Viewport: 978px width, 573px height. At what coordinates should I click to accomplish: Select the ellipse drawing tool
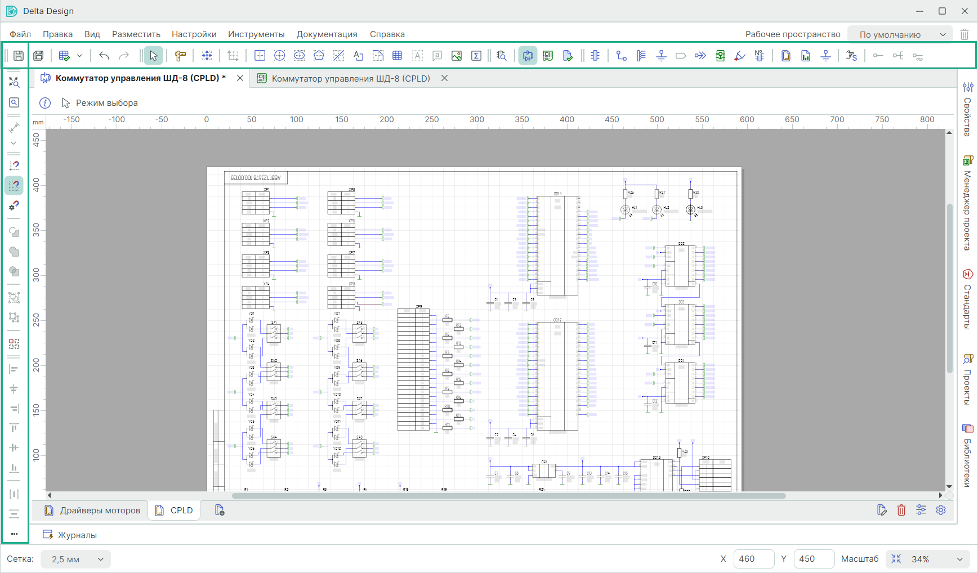[299, 56]
